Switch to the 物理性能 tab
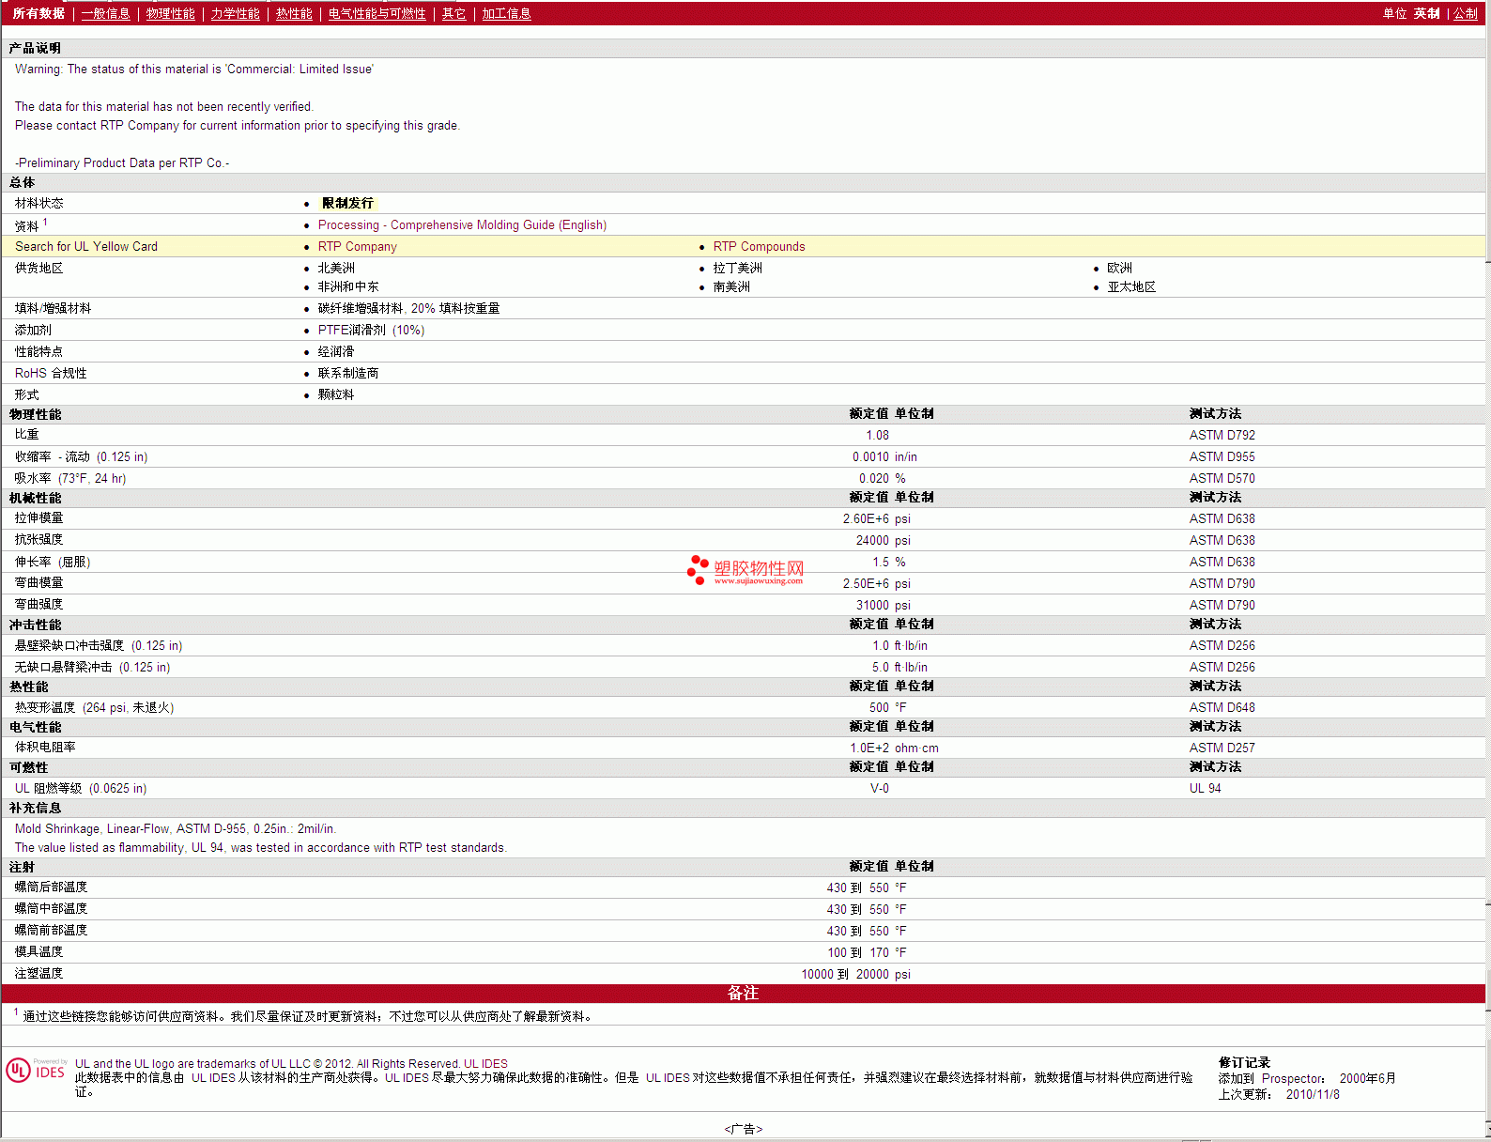 coord(170,13)
